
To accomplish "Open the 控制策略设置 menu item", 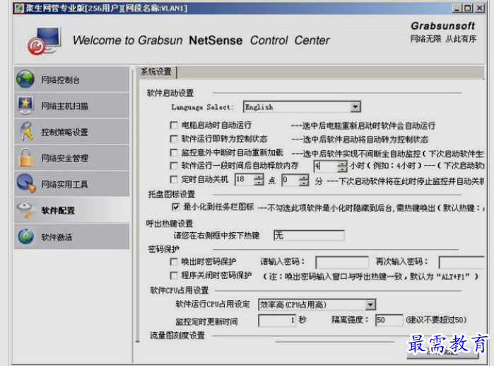I will tap(72, 132).
